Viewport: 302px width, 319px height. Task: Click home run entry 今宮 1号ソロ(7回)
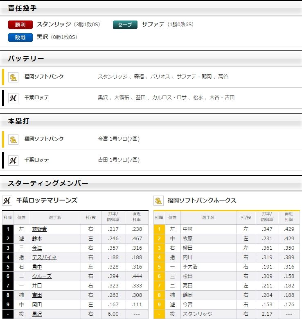[119, 139]
